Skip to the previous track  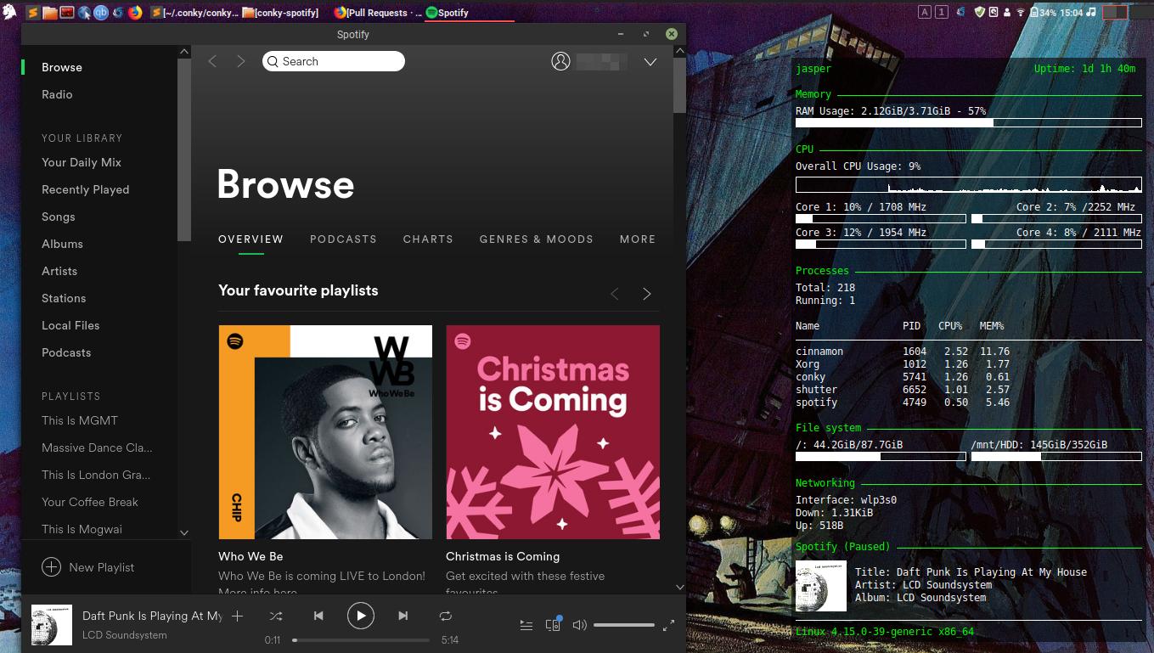click(x=318, y=616)
